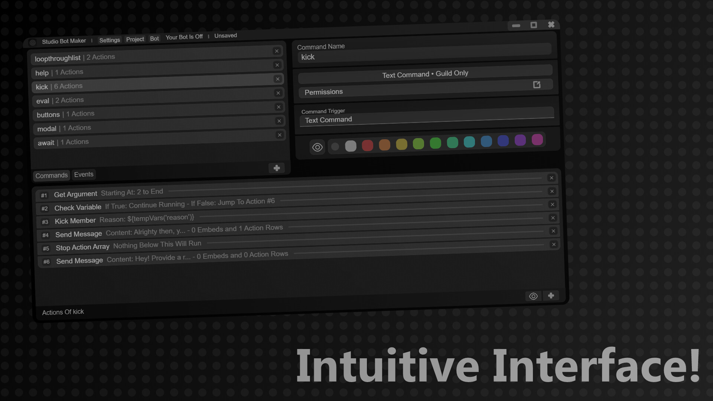Image resolution: width=713 pixels, height=401 pixels.
Task: Select the buttons command row
Action: 159,111
